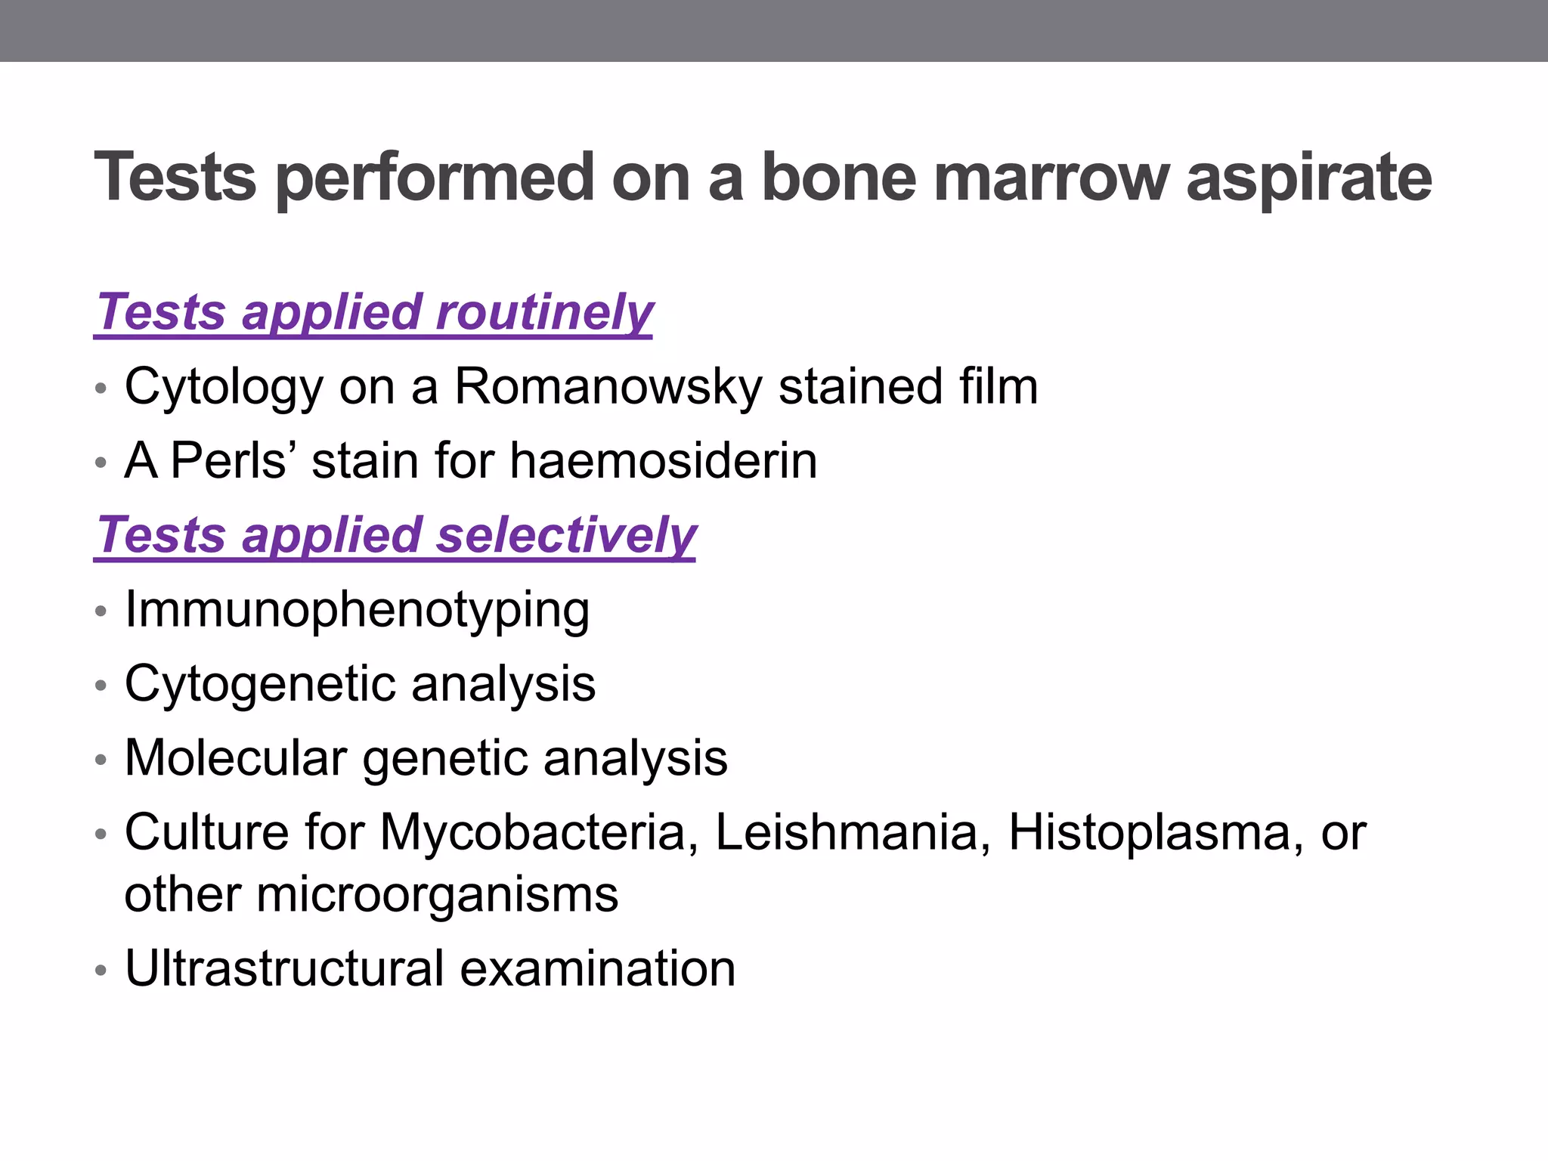Click the bullet dot before 'Ultrastructural examination'
1548x1161 pixels.
(101, 970)
